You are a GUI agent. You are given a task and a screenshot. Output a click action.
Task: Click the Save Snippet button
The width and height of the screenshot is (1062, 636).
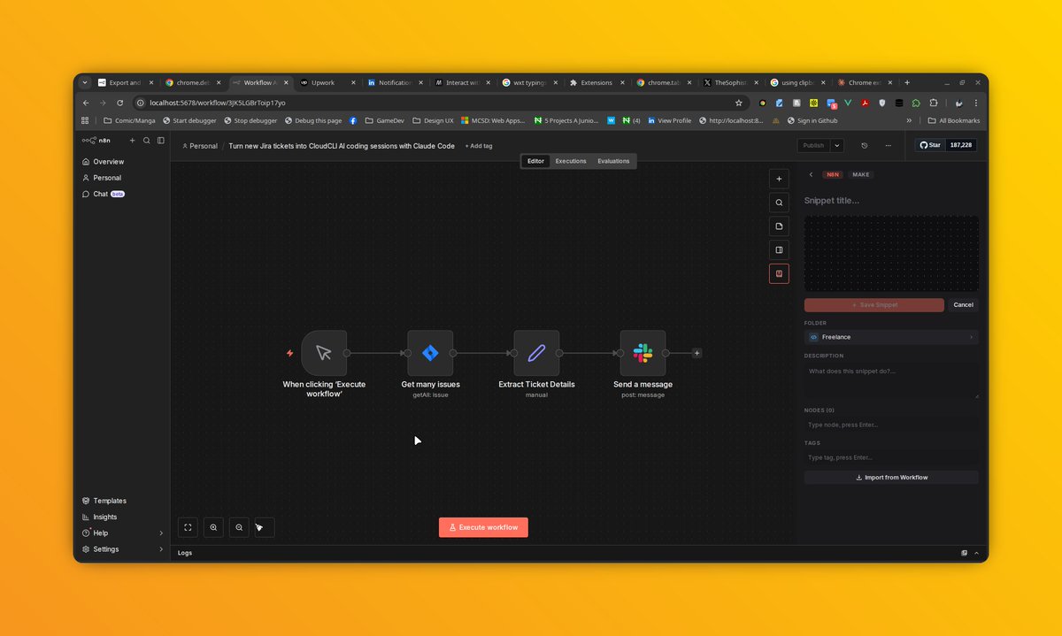tap(874, 304)
